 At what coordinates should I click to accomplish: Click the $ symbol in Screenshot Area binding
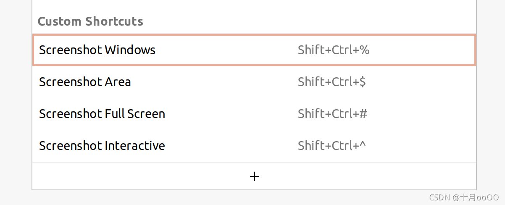363,82
